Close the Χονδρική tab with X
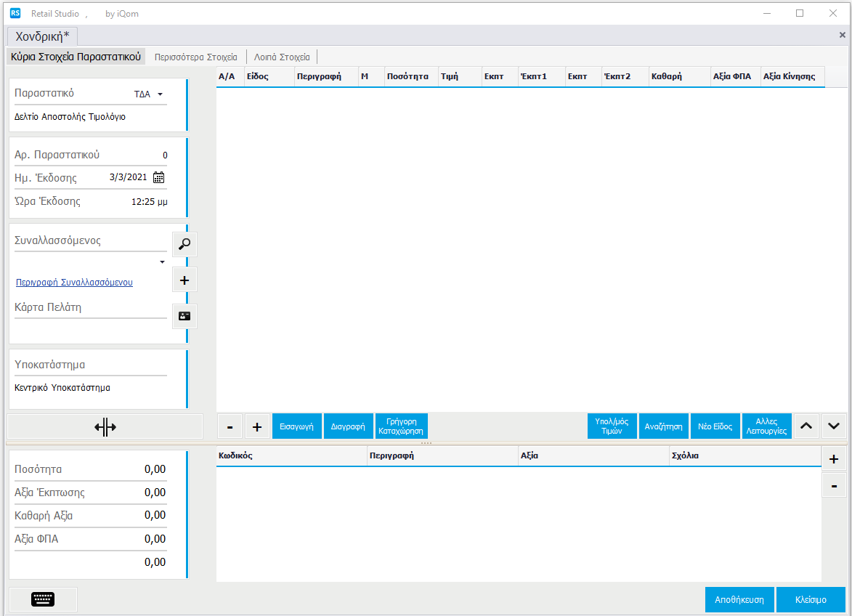Viewport: 852px width, 616px height. coord(842,35)
